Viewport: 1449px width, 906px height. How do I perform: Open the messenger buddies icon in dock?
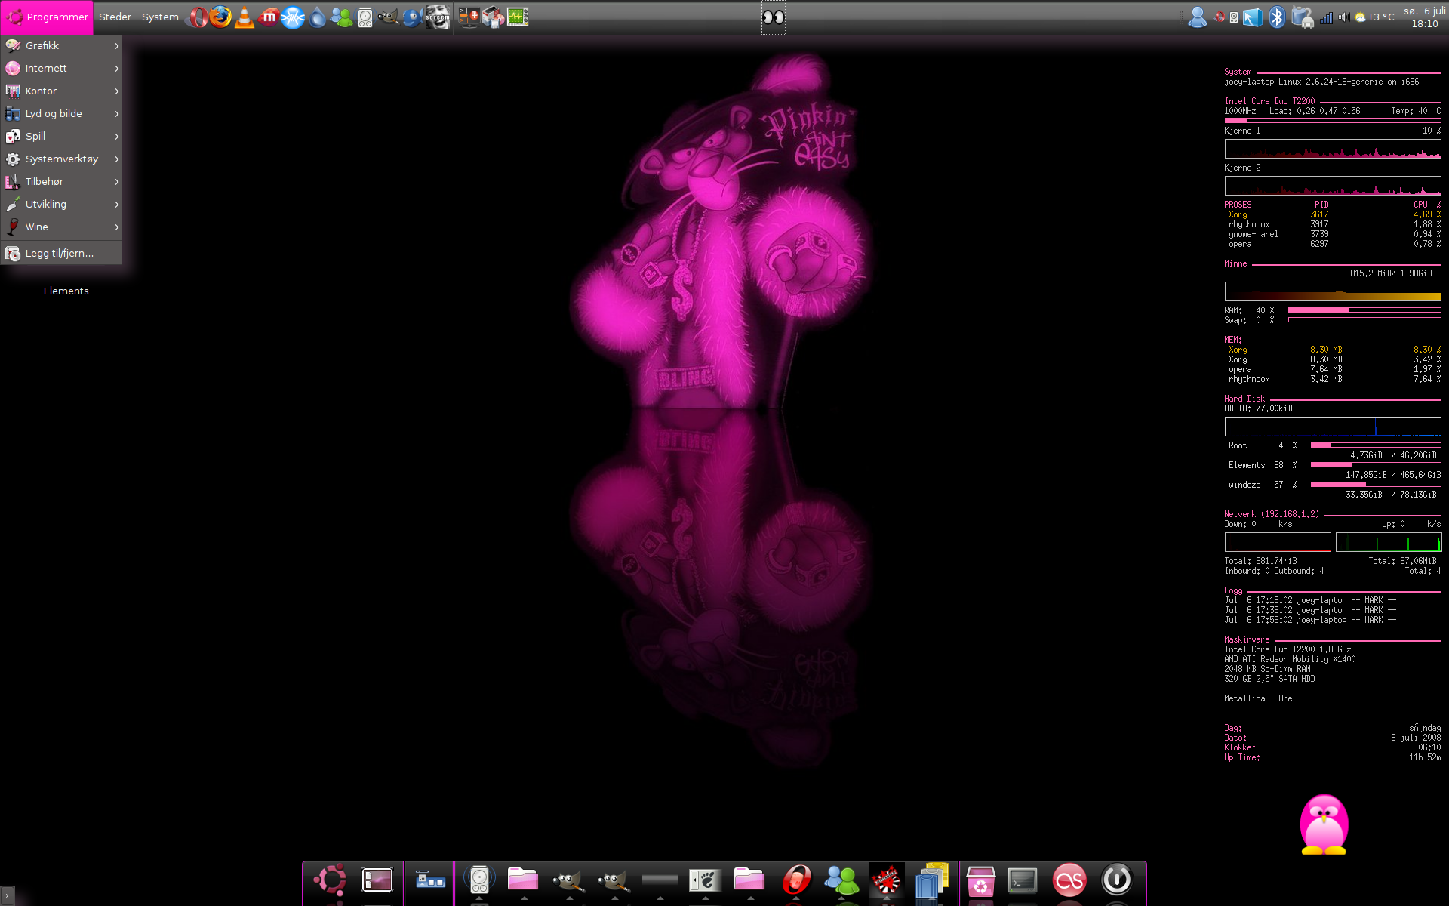(x=841, y=880)
